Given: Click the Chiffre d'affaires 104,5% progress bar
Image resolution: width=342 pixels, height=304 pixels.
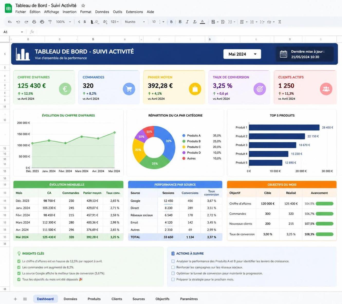Looking at the screenshot, I should [325, 204].
